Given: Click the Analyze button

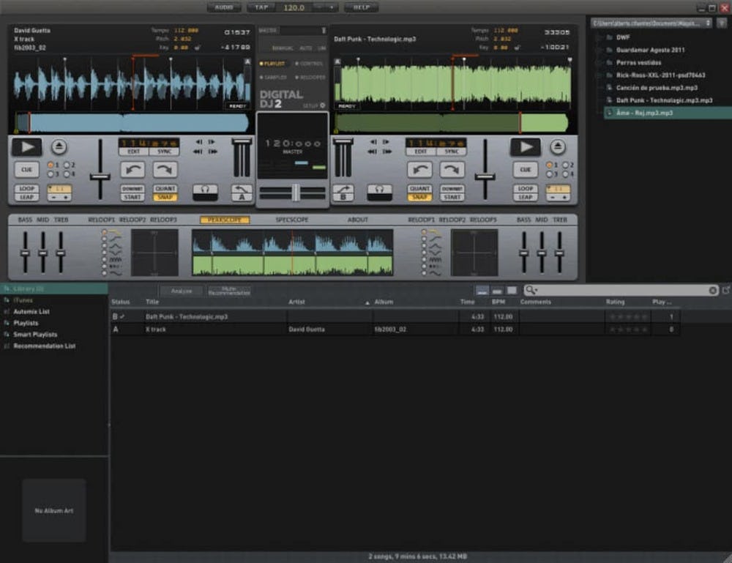Looking at the screenshot, I should click(x=181, y=291).
